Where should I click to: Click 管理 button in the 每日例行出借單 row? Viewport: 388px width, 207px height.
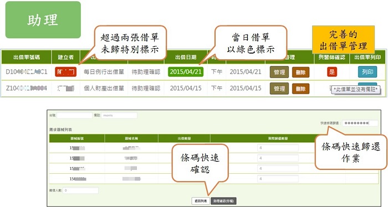279,72
